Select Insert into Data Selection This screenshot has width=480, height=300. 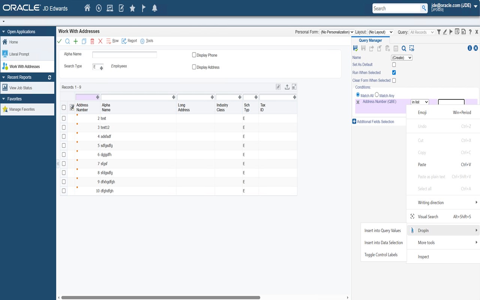tap(383, 243)
